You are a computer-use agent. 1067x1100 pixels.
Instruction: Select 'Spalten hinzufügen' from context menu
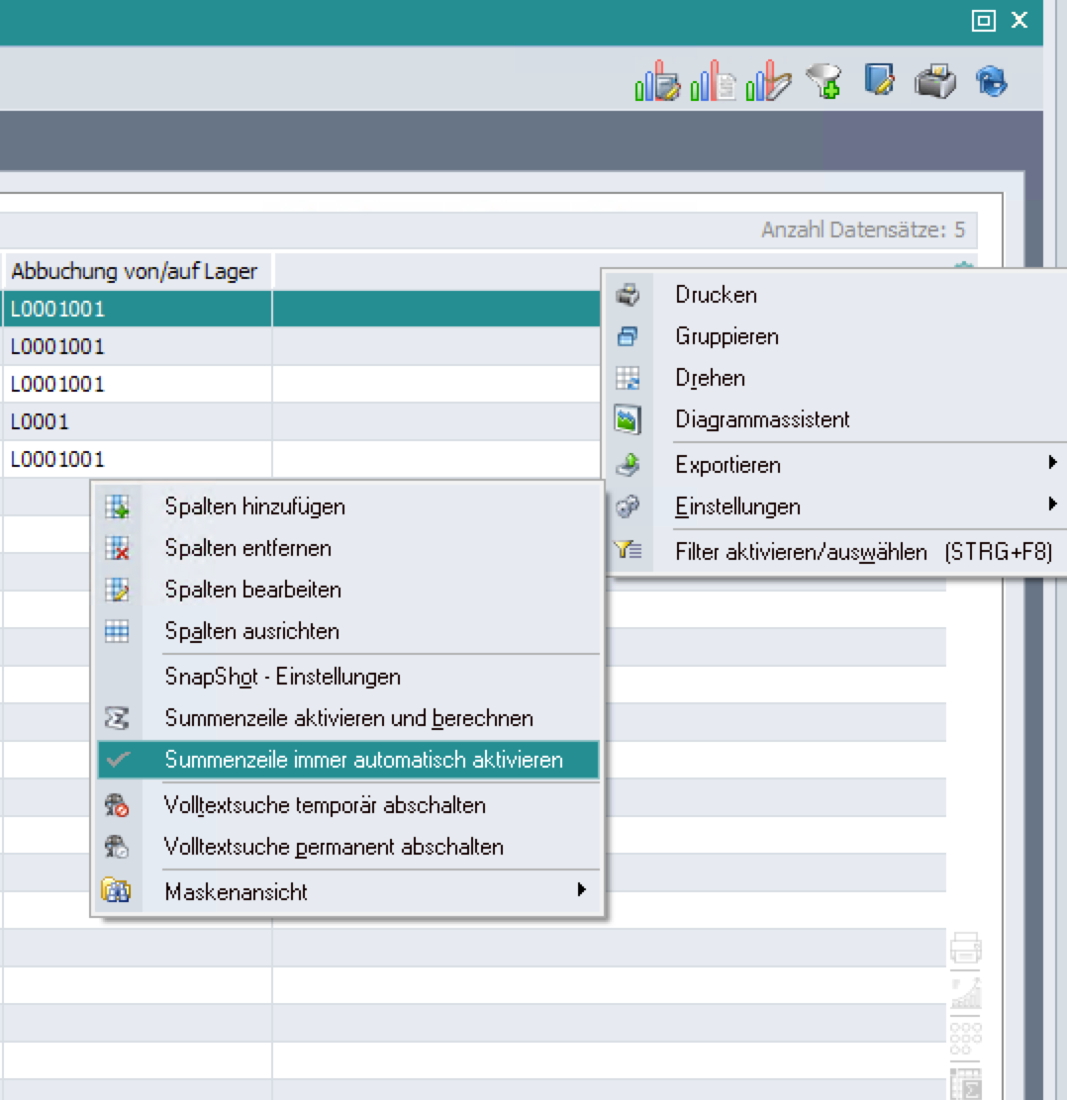pyautogui.click(x=254, y=506)
